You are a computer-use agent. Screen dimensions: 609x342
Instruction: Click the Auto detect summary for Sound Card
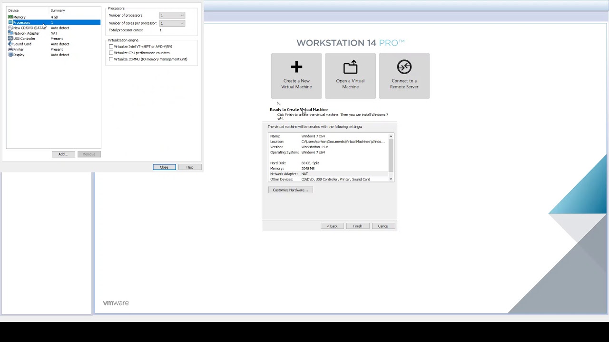tap(60, 44)
